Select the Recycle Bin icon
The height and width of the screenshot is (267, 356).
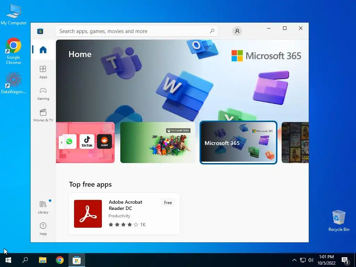click(339, 221)
